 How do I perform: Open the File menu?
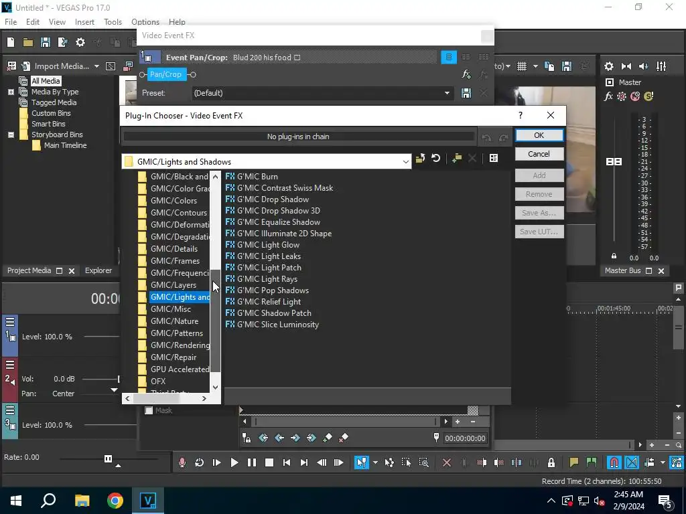pos(11,22)
